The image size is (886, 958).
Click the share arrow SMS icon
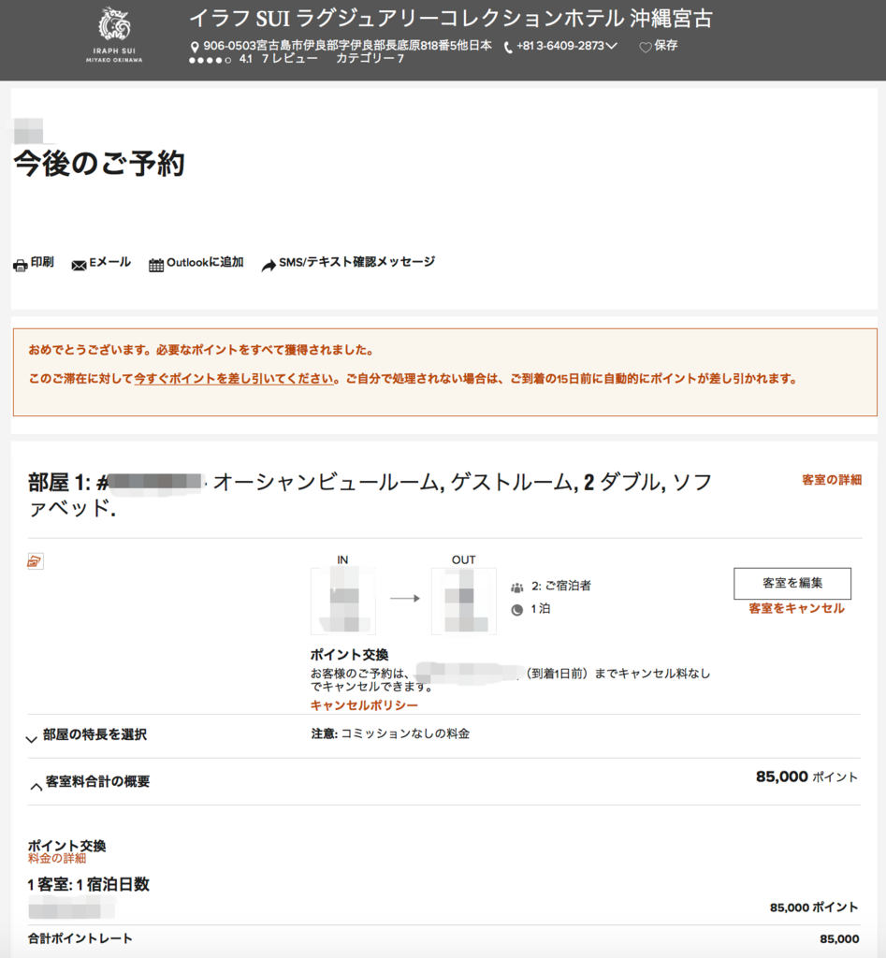pos(269,265)
